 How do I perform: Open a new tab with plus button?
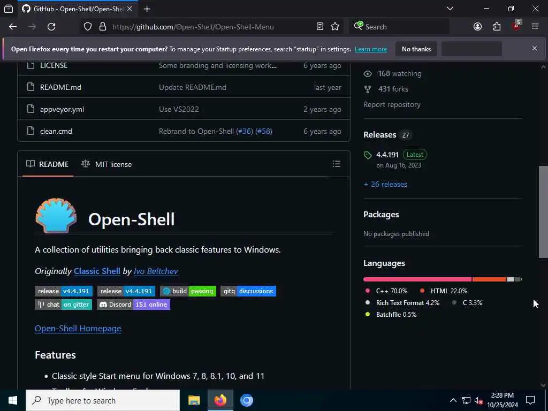tap(147, 9)
